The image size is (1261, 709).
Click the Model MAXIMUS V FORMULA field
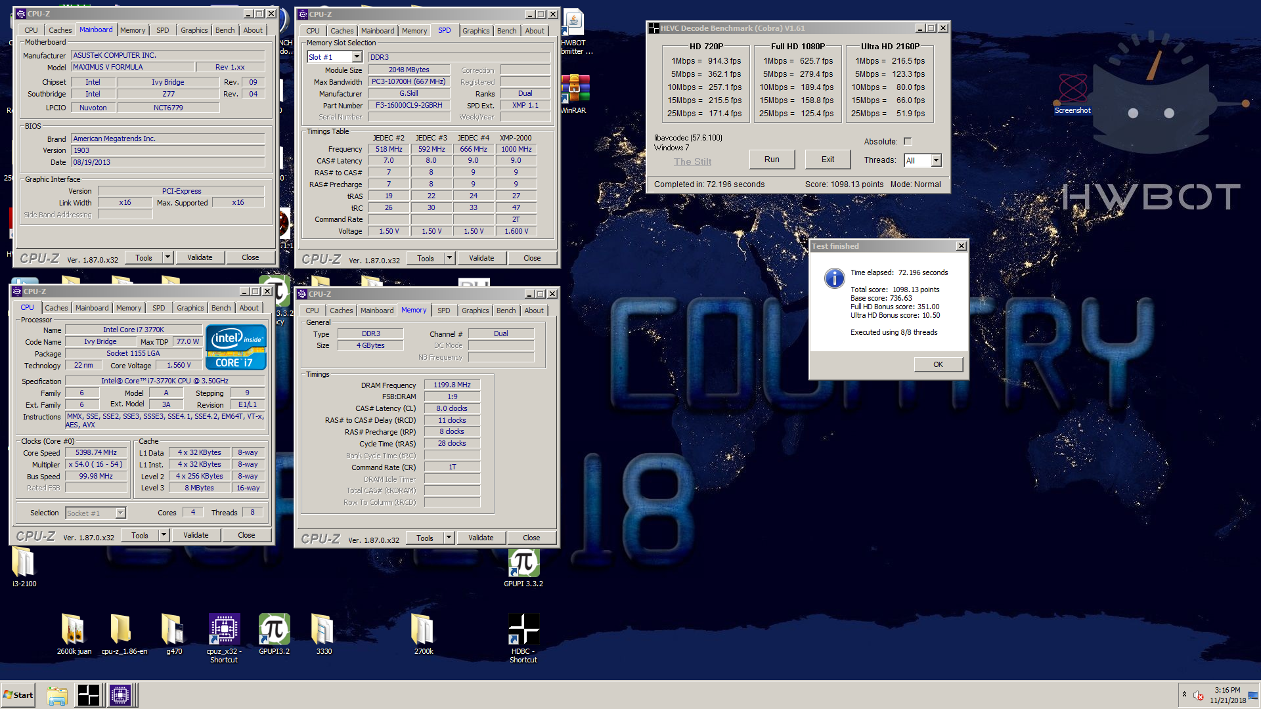pos(133,67)
